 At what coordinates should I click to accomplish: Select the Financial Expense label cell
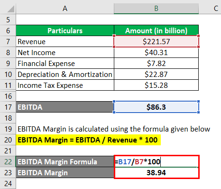coord(65,63)
